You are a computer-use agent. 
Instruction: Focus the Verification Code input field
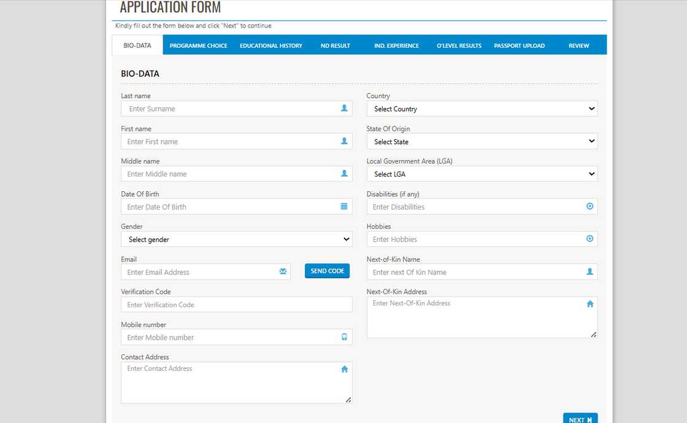pyautogui.click(x=236, y=305)
